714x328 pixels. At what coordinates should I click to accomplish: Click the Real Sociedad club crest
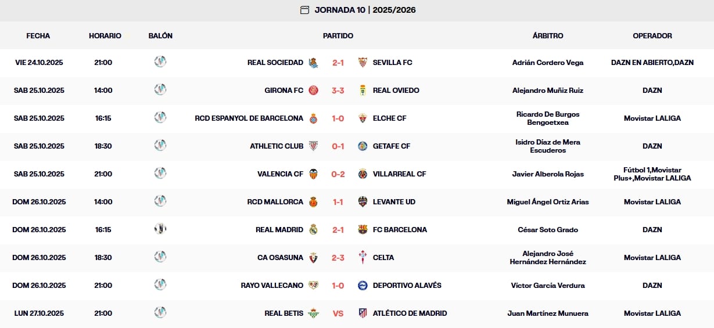[x=313, y=63]
